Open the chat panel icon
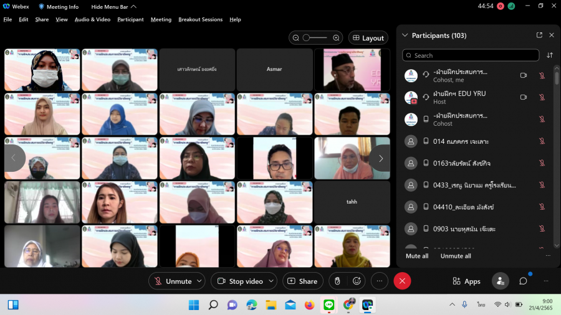This screenshot has width=561, height=315. [x=523, y=281]
